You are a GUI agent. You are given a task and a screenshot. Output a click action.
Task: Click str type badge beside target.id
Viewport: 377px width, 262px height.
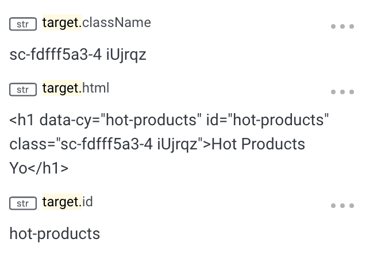coord(23,203)
